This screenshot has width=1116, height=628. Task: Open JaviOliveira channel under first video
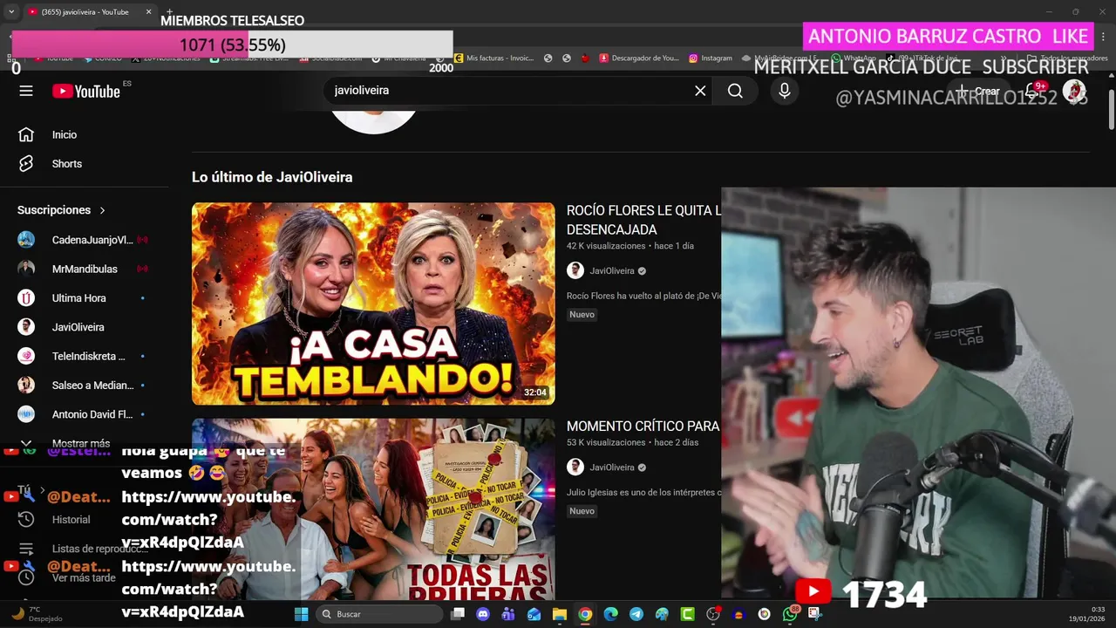pos(612,271)
